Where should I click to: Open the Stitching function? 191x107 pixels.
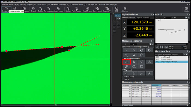click(x=125, y=9)
